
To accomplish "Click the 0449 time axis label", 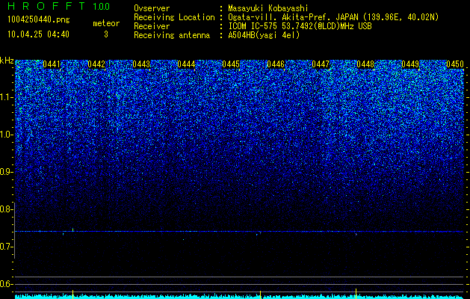I will 410,64.
